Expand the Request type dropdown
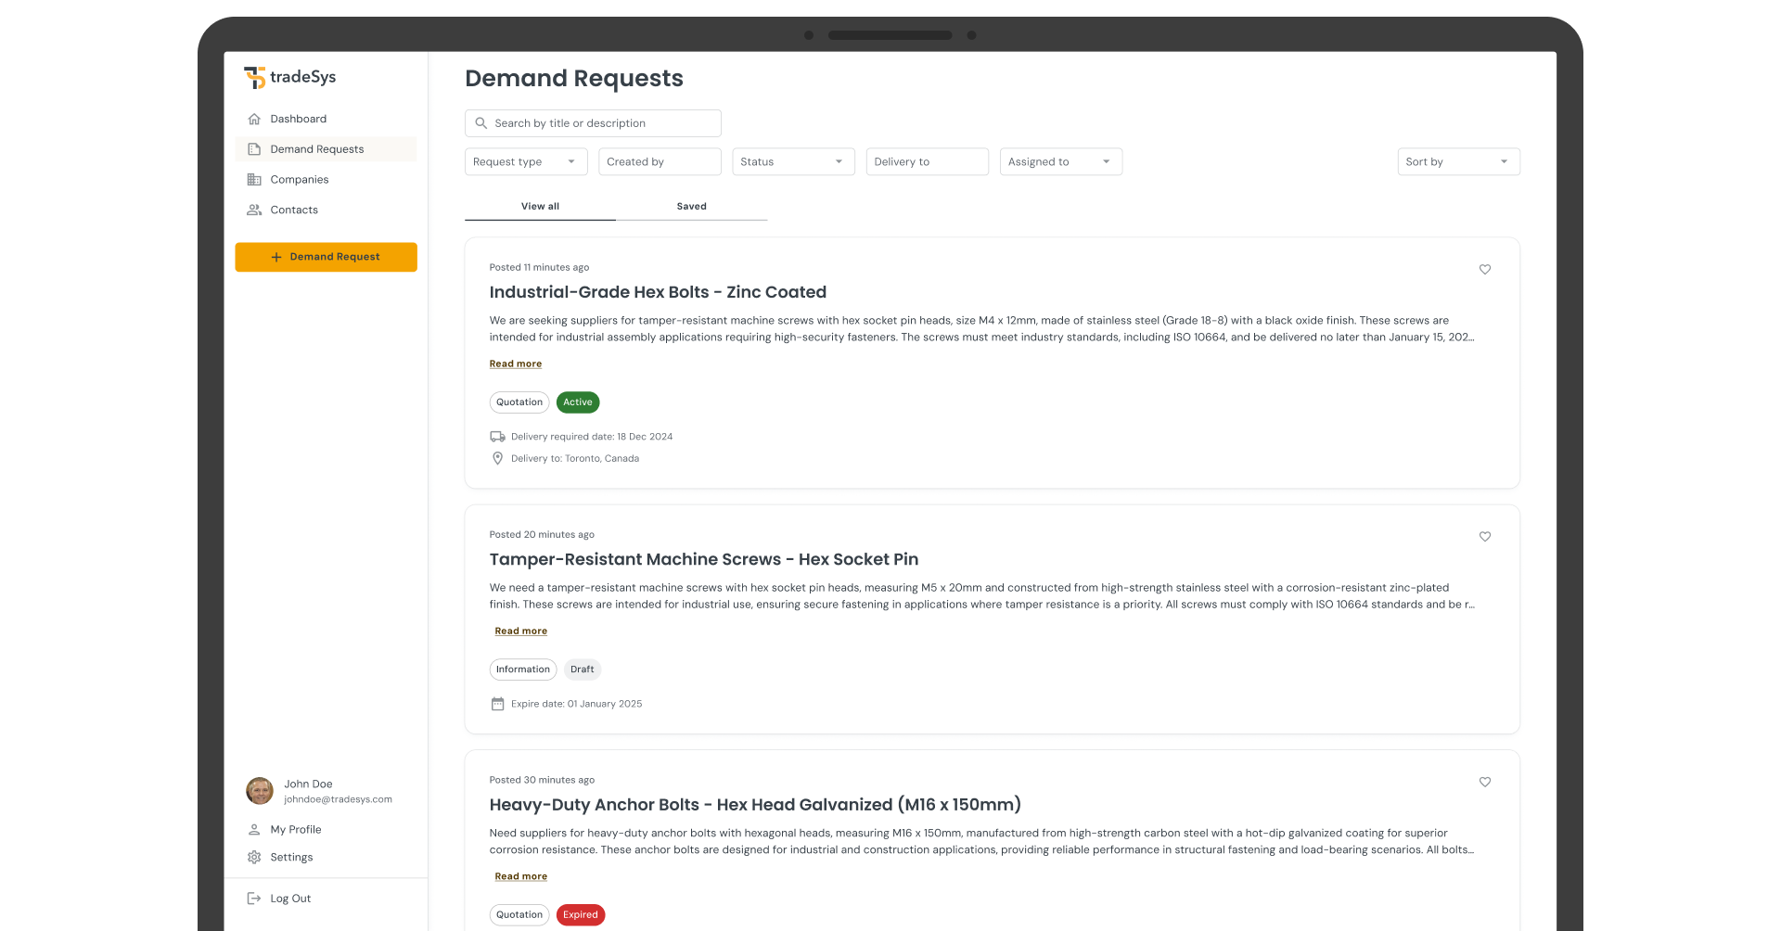Image resolution: width=1781 pixels, height=931 pixels. pos(525,162)
